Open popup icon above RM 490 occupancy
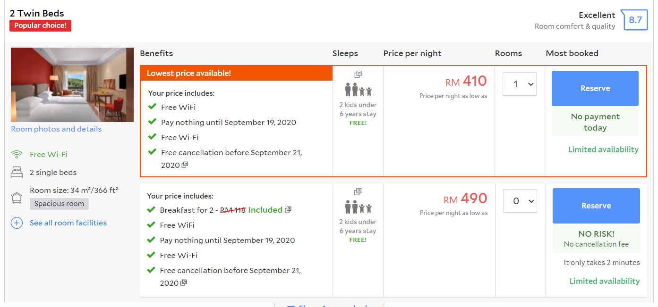This screenshot has width=658, height=307. point(358,191)
